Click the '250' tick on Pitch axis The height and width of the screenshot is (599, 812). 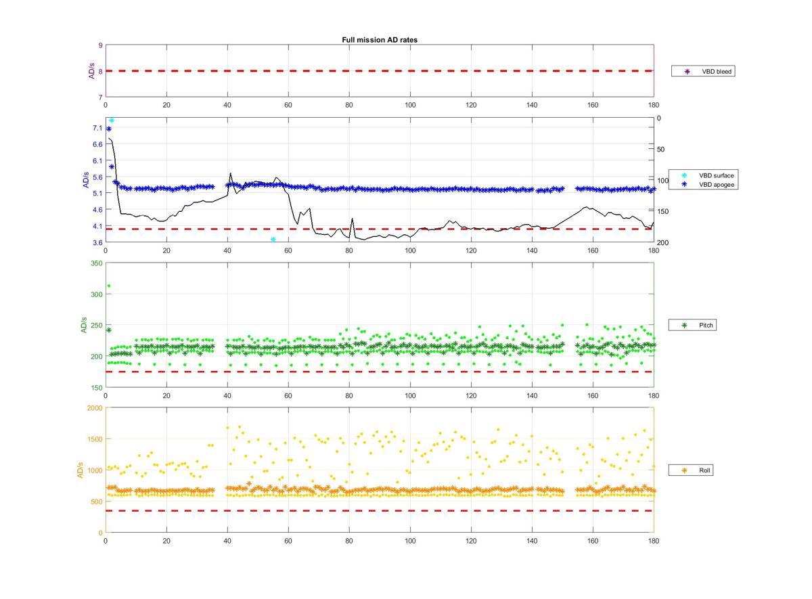96,326
